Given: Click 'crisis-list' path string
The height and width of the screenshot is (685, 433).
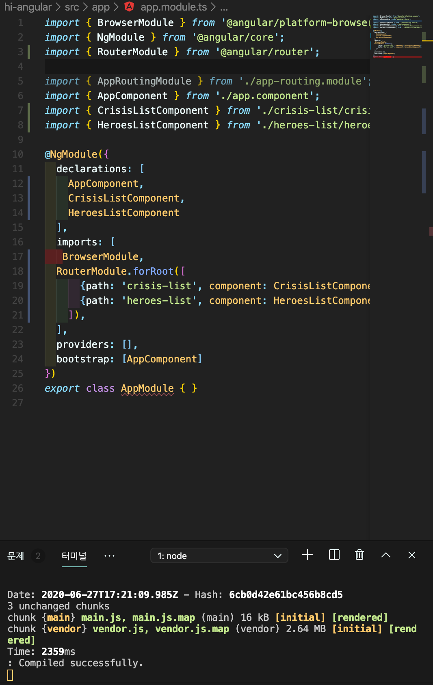Looking at the screenshot, I should coord(159,286).
